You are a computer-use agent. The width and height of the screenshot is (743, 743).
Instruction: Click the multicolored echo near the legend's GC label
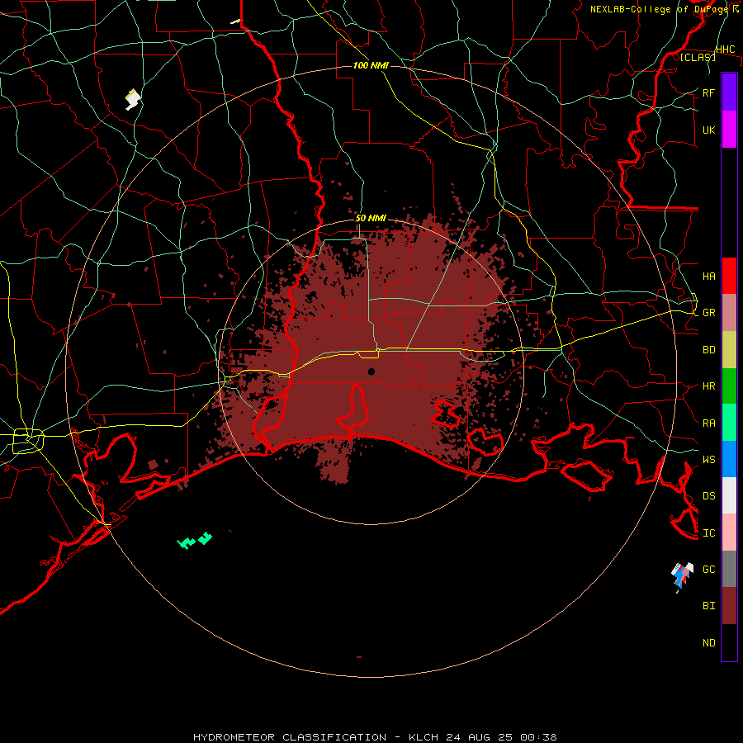click(x=682, y=575)
